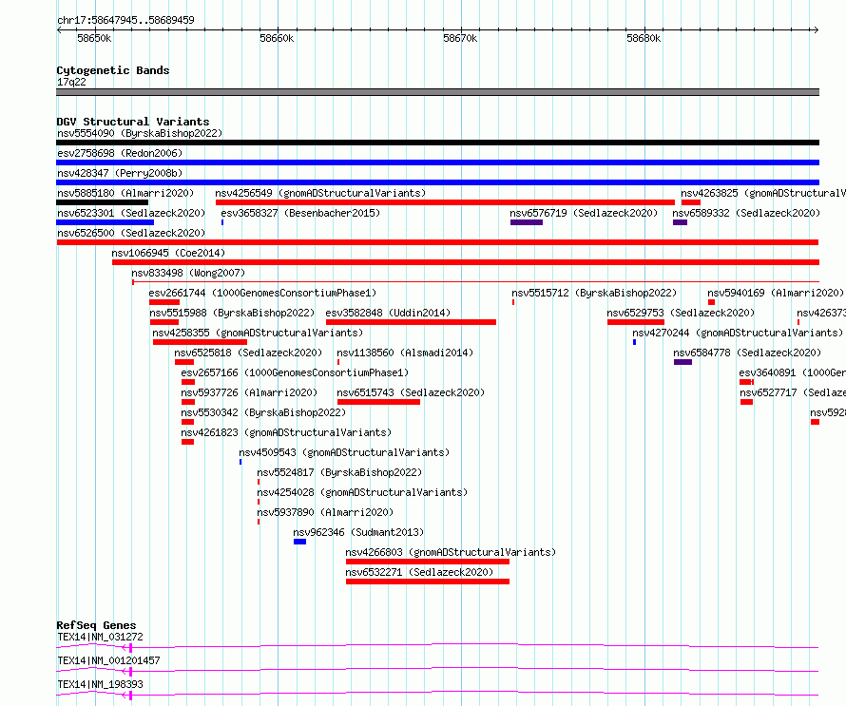The image size is (846, 706).
Task: Select esv2657166 (1000GenomesConsortiumPhase1) label
Action: pos(295,372)
